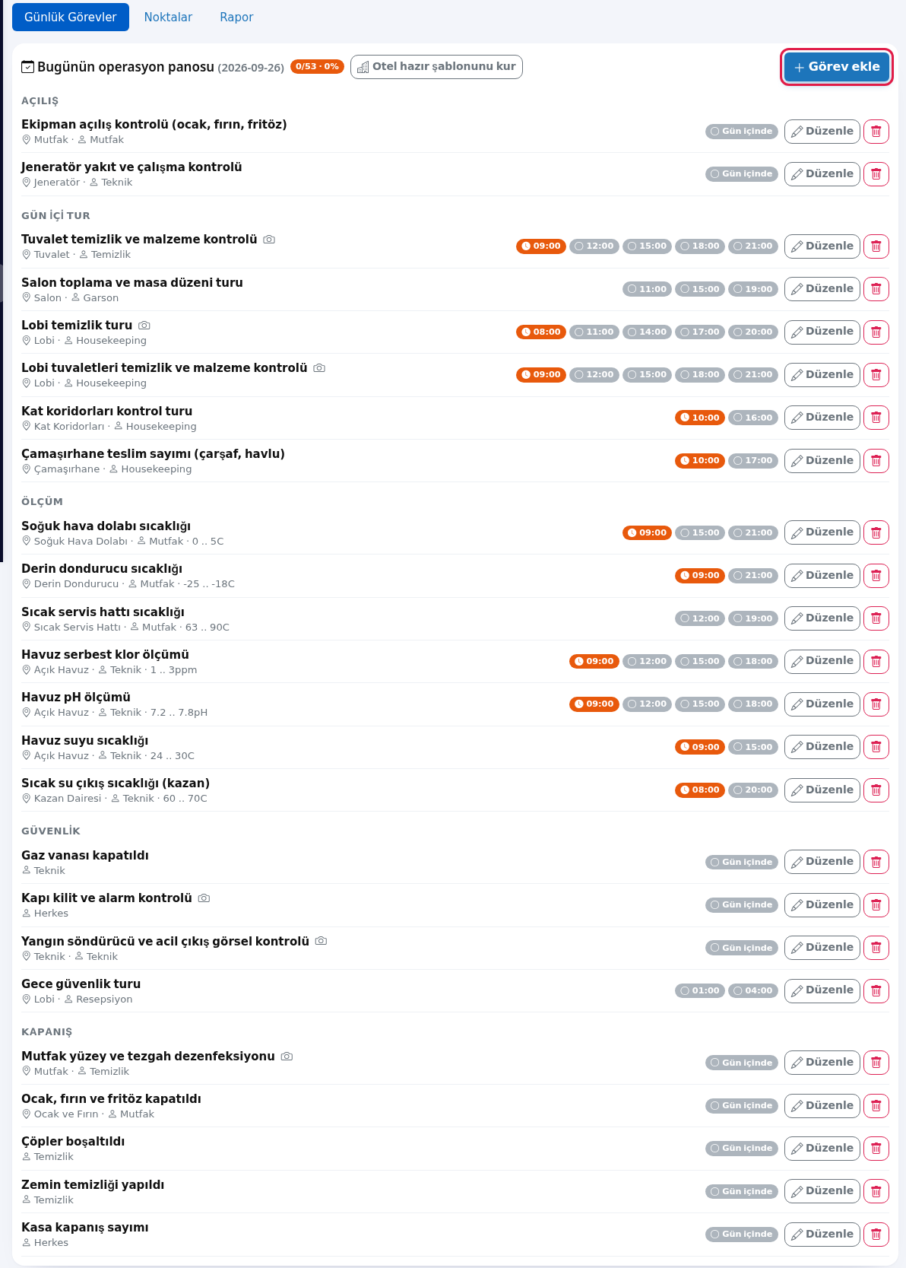This screenshot has height=1268, width=906.
Task: Click the Görev ekle button
Action: coord(836,67)
